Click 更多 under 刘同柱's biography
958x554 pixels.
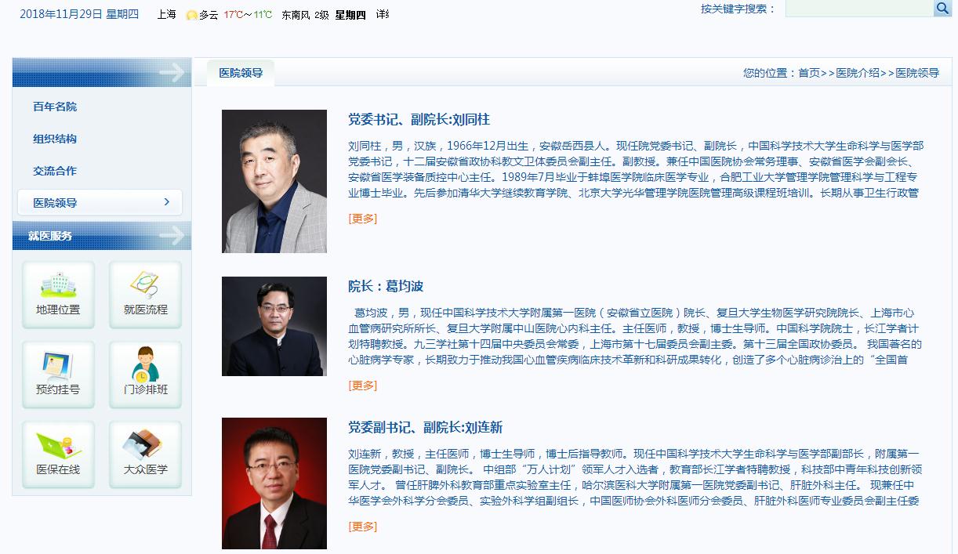(363, 219)
